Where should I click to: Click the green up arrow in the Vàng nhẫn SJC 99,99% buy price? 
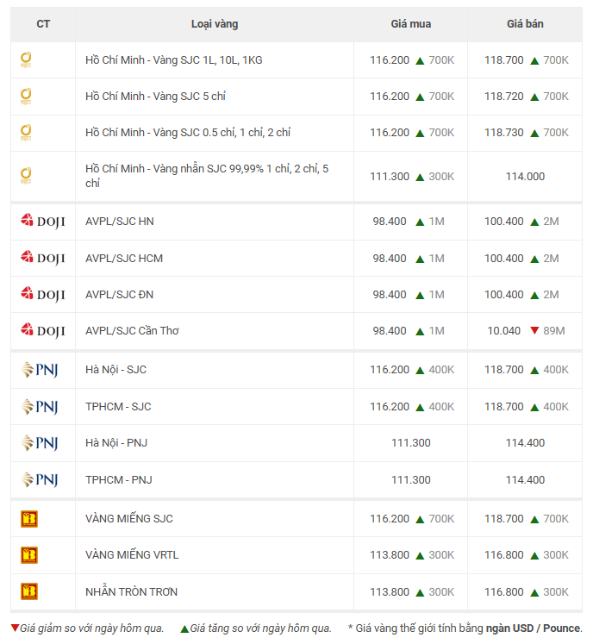420,178
